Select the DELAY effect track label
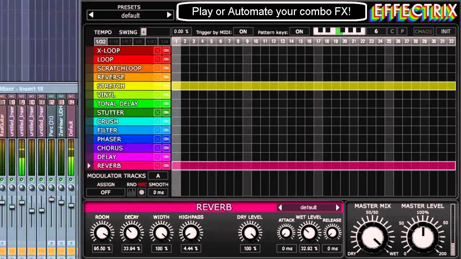 pos(106,157)
